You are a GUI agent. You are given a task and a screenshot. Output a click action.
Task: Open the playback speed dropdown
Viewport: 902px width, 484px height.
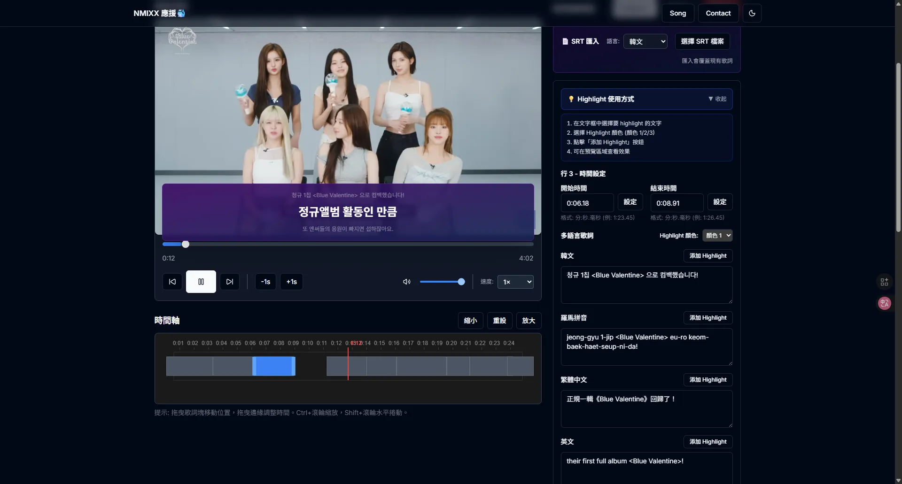pyautogui.click(x=515, y=282)
